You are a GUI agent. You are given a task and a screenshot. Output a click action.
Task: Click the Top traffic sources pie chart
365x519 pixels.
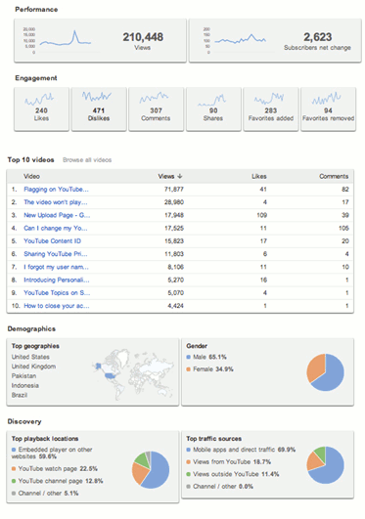(325, 465)
